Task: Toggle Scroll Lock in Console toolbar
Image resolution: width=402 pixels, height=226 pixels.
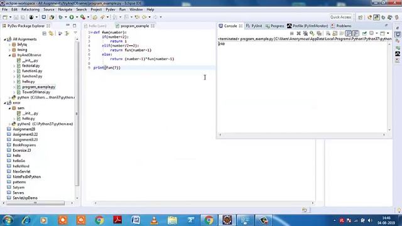Action: click(x=335, y=33)
